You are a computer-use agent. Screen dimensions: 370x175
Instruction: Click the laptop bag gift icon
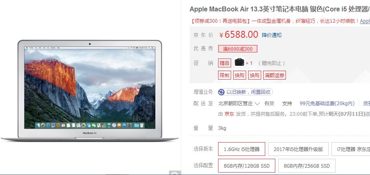(x=240, y=63)
